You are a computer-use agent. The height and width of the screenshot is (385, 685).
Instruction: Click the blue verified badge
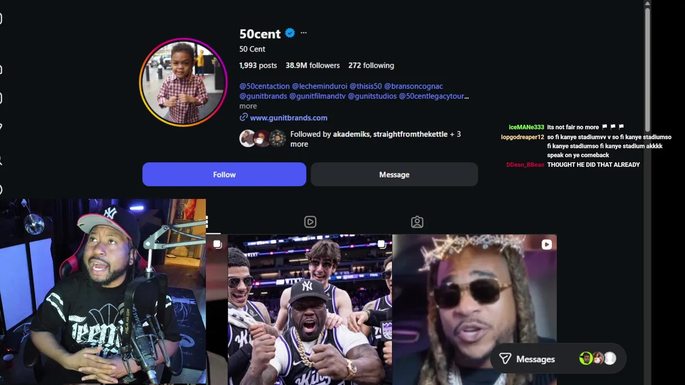coord(290,33)
